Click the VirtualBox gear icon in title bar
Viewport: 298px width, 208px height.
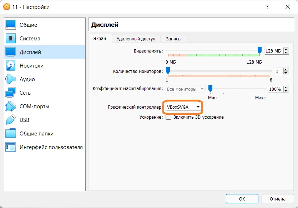pyautogui.click(x=6, y=7)
